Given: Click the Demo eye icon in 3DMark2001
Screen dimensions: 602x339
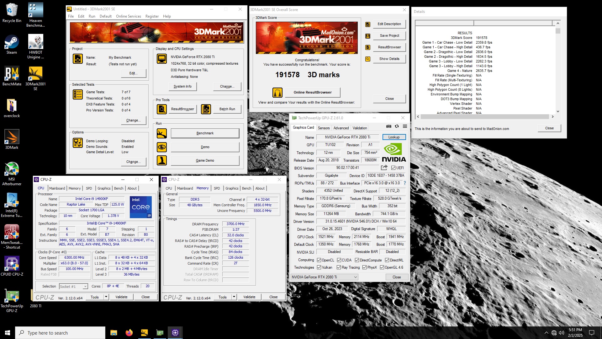Looking at the screenshot, I should point(162,147).
